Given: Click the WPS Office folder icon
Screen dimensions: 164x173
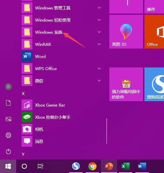Looking at the screenshot, I should click(27, 68).
